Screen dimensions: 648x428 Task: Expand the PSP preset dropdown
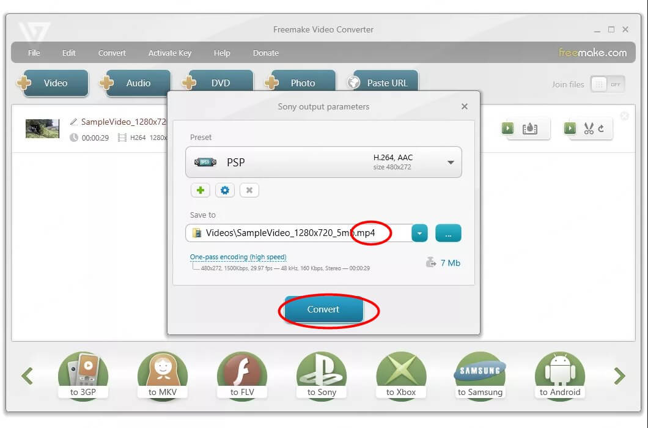(451, 163)
